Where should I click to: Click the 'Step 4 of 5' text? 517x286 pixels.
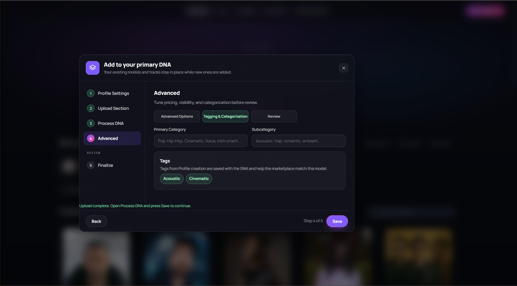click(313, 221)
